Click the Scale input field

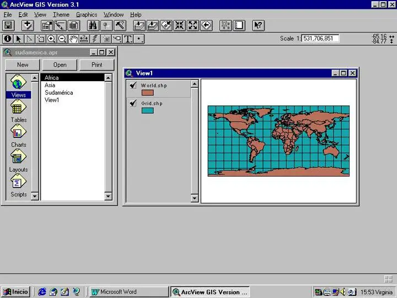tap(320, 39)
